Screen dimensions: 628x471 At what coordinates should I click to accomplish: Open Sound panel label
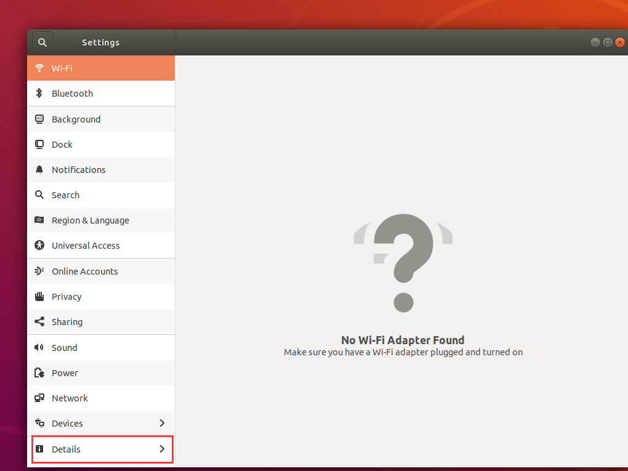click(65, 348)
